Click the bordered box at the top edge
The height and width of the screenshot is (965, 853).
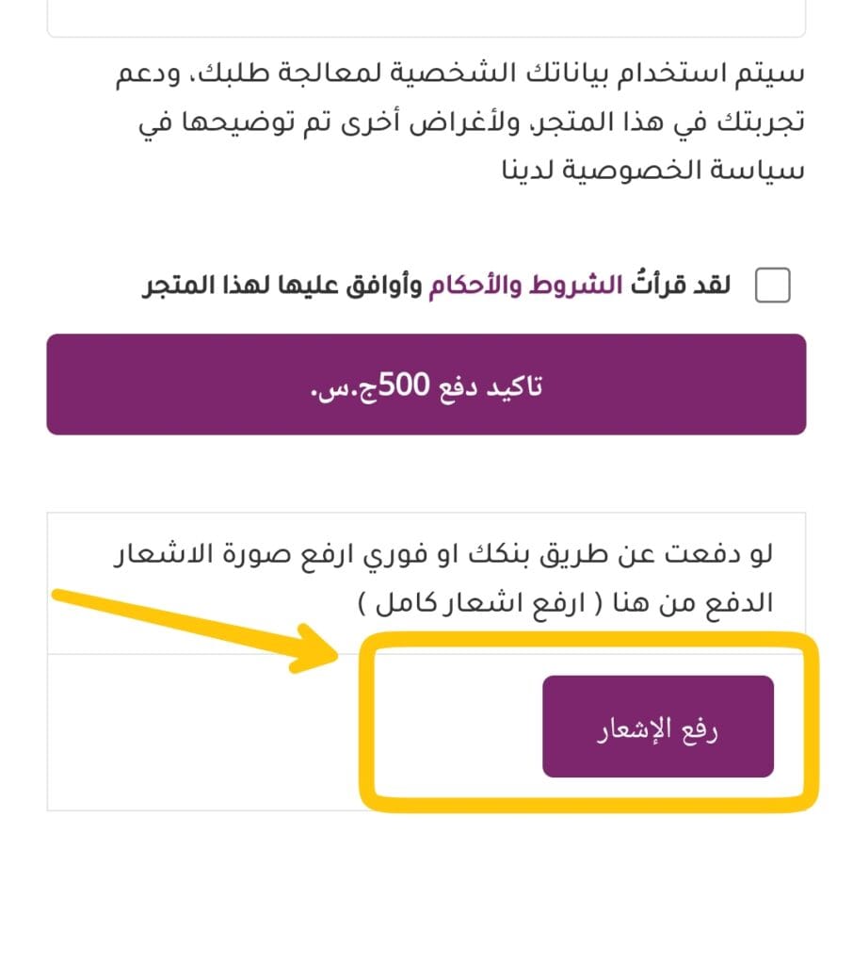(426, 19)
